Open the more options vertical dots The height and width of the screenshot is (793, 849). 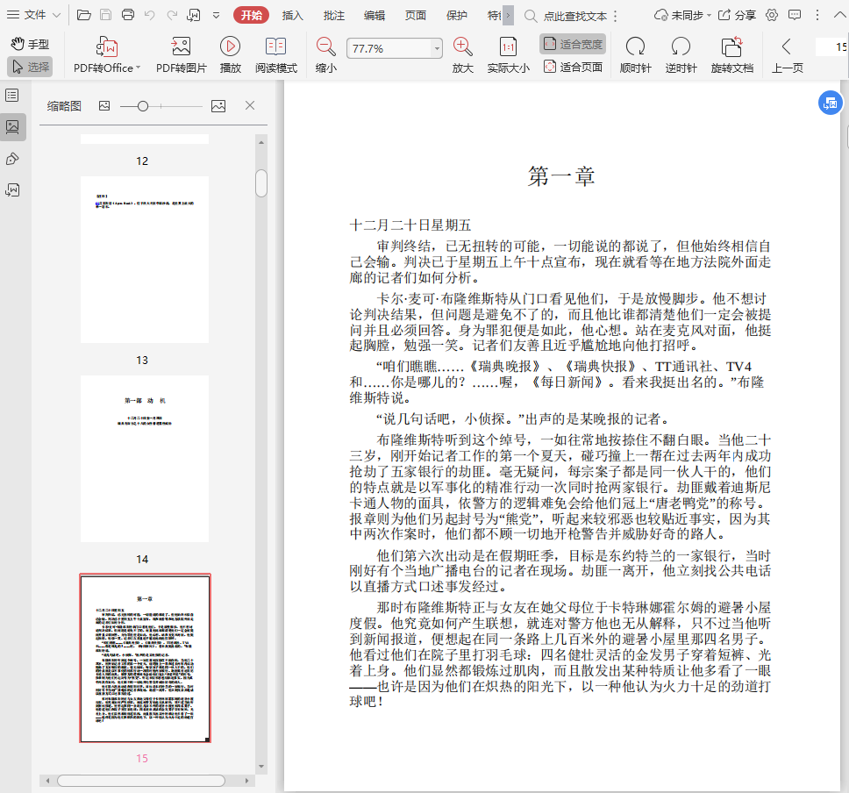point(817,15)
